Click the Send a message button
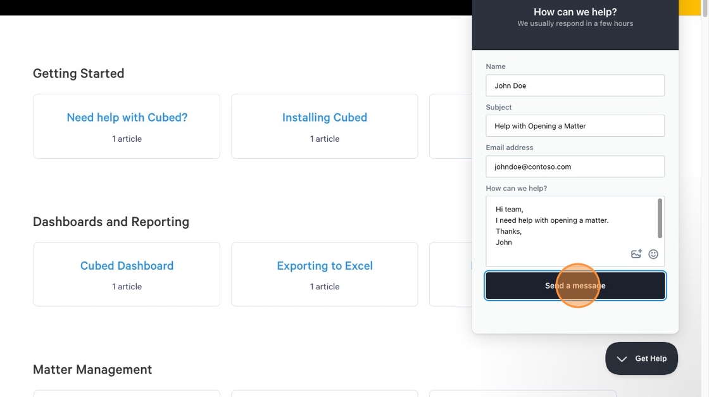The height and width of the screenshot is (397, 709). coord(575,286)
